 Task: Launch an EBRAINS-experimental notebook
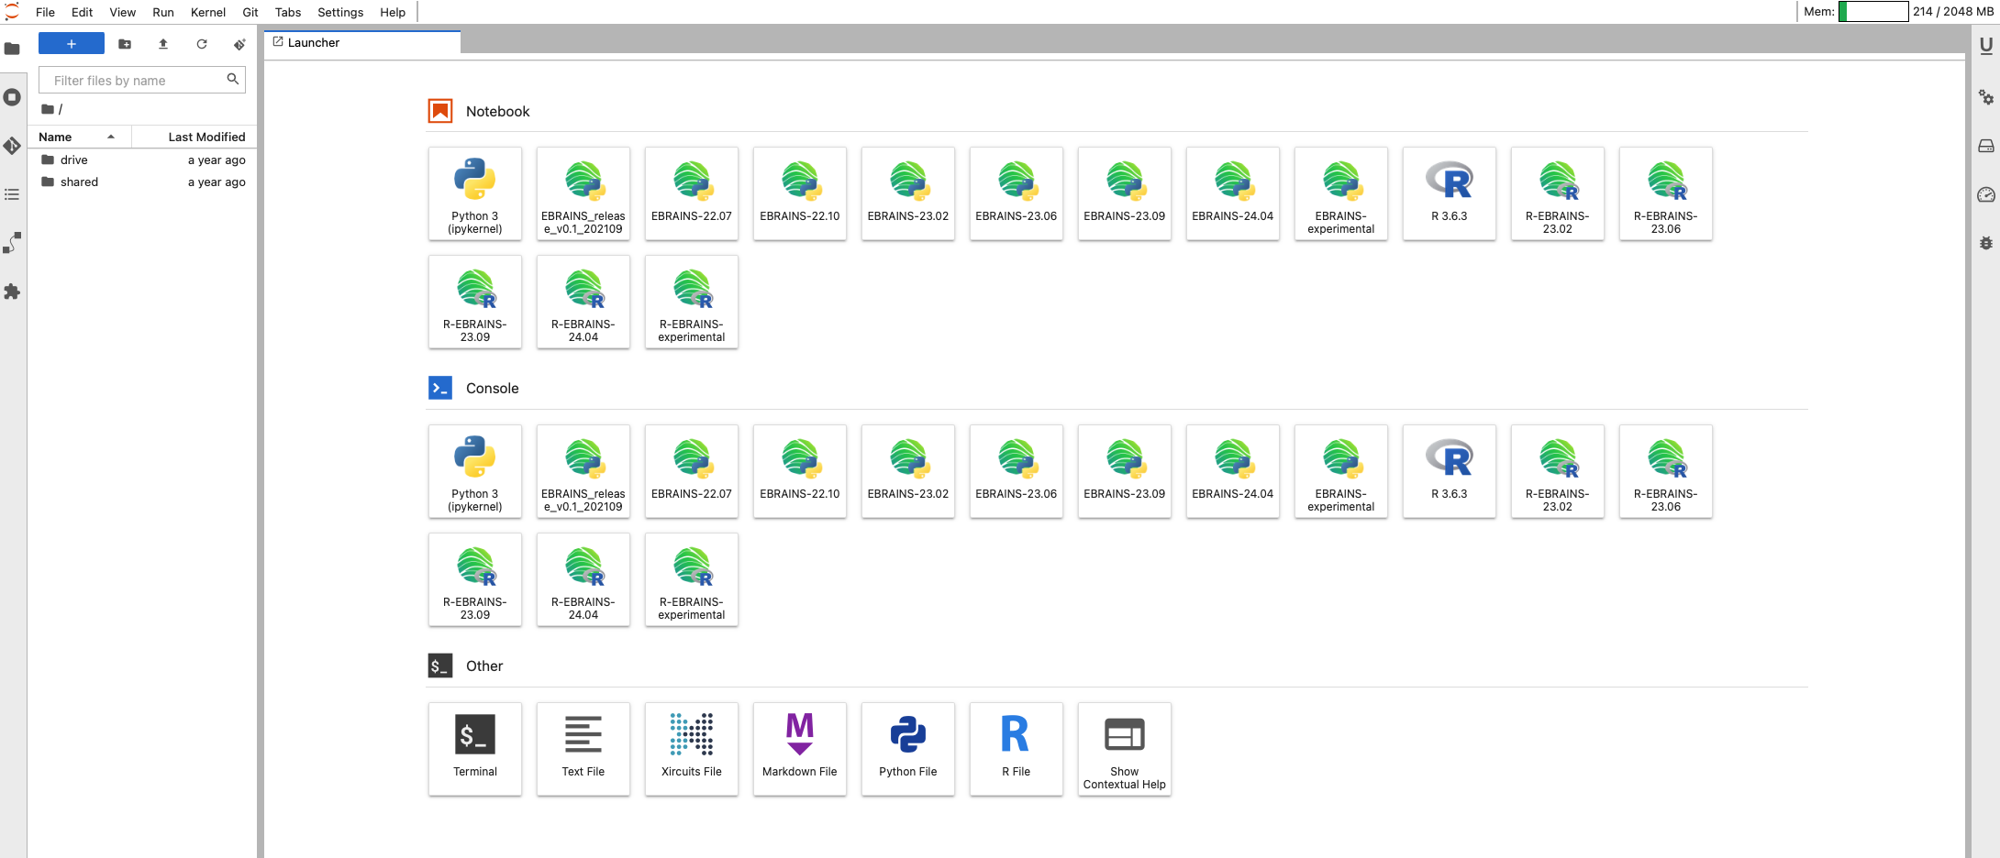(1341, 193)
